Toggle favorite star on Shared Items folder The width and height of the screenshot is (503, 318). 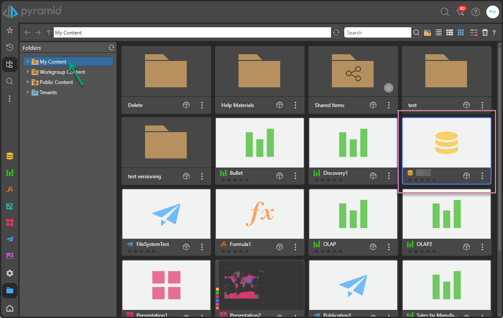click(x=388, y=88)
